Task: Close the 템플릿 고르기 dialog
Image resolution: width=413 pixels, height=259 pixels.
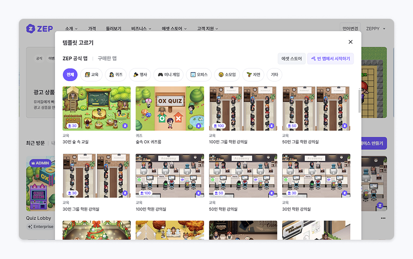Action: coord(350,42)
